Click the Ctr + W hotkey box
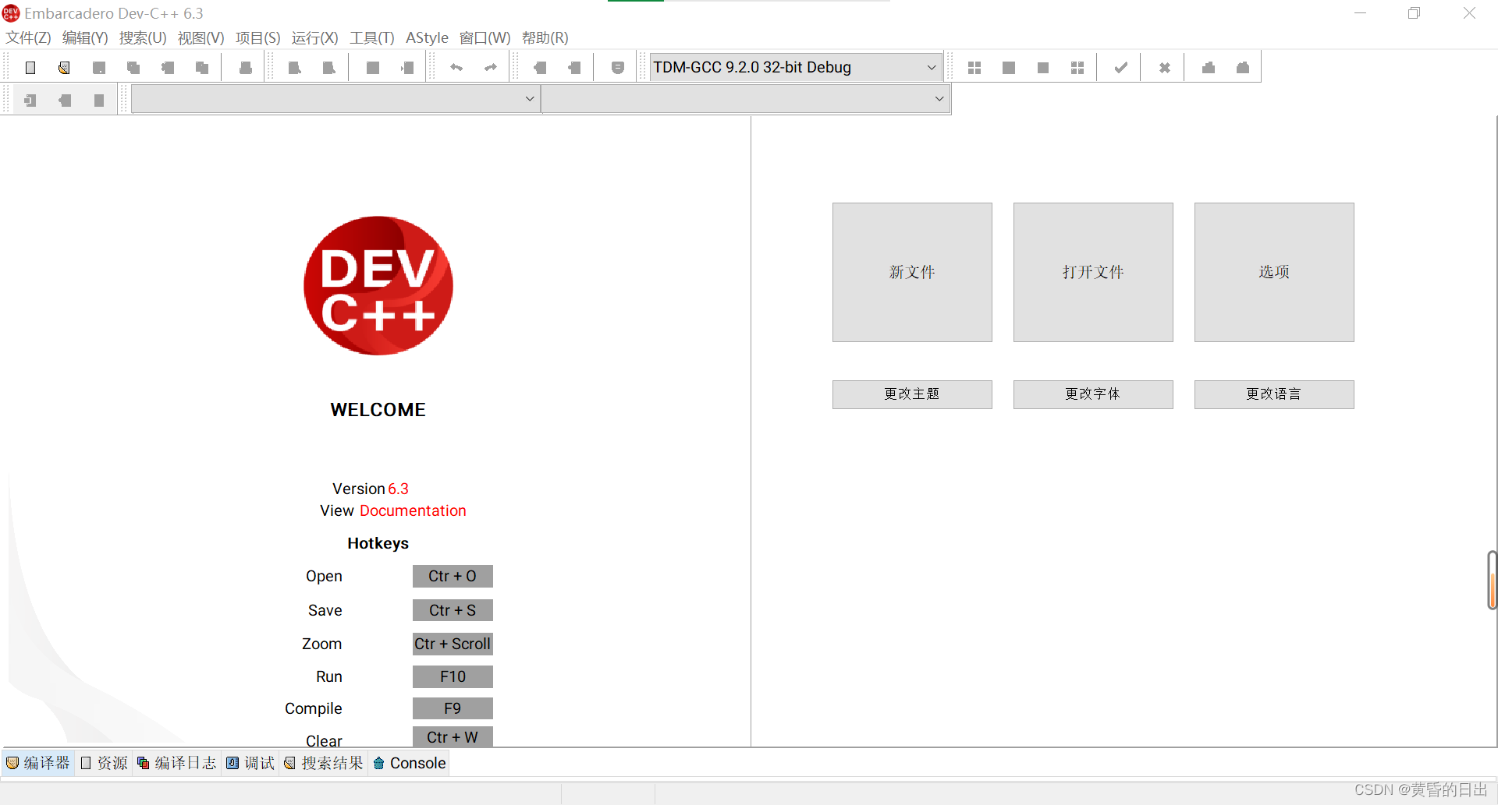 click(x=453, y=737)
